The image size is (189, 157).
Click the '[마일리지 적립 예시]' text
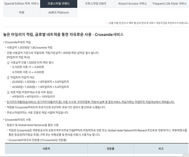[x=18, y=57]
